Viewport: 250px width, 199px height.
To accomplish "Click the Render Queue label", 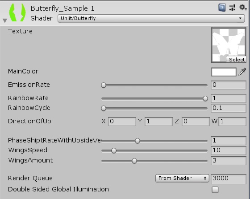I will tap(30, 178).
